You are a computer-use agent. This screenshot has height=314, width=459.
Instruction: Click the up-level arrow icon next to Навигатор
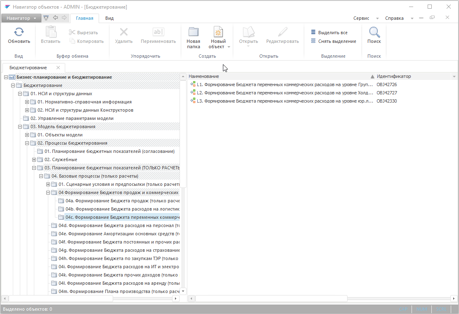46,18
